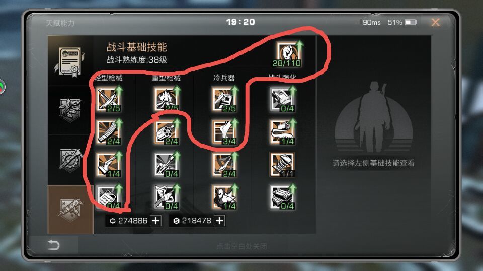This screenshot has width=483, height=271.
Task: Select the rifle scope skill 0/4
Action: click(x=167, y=165)
